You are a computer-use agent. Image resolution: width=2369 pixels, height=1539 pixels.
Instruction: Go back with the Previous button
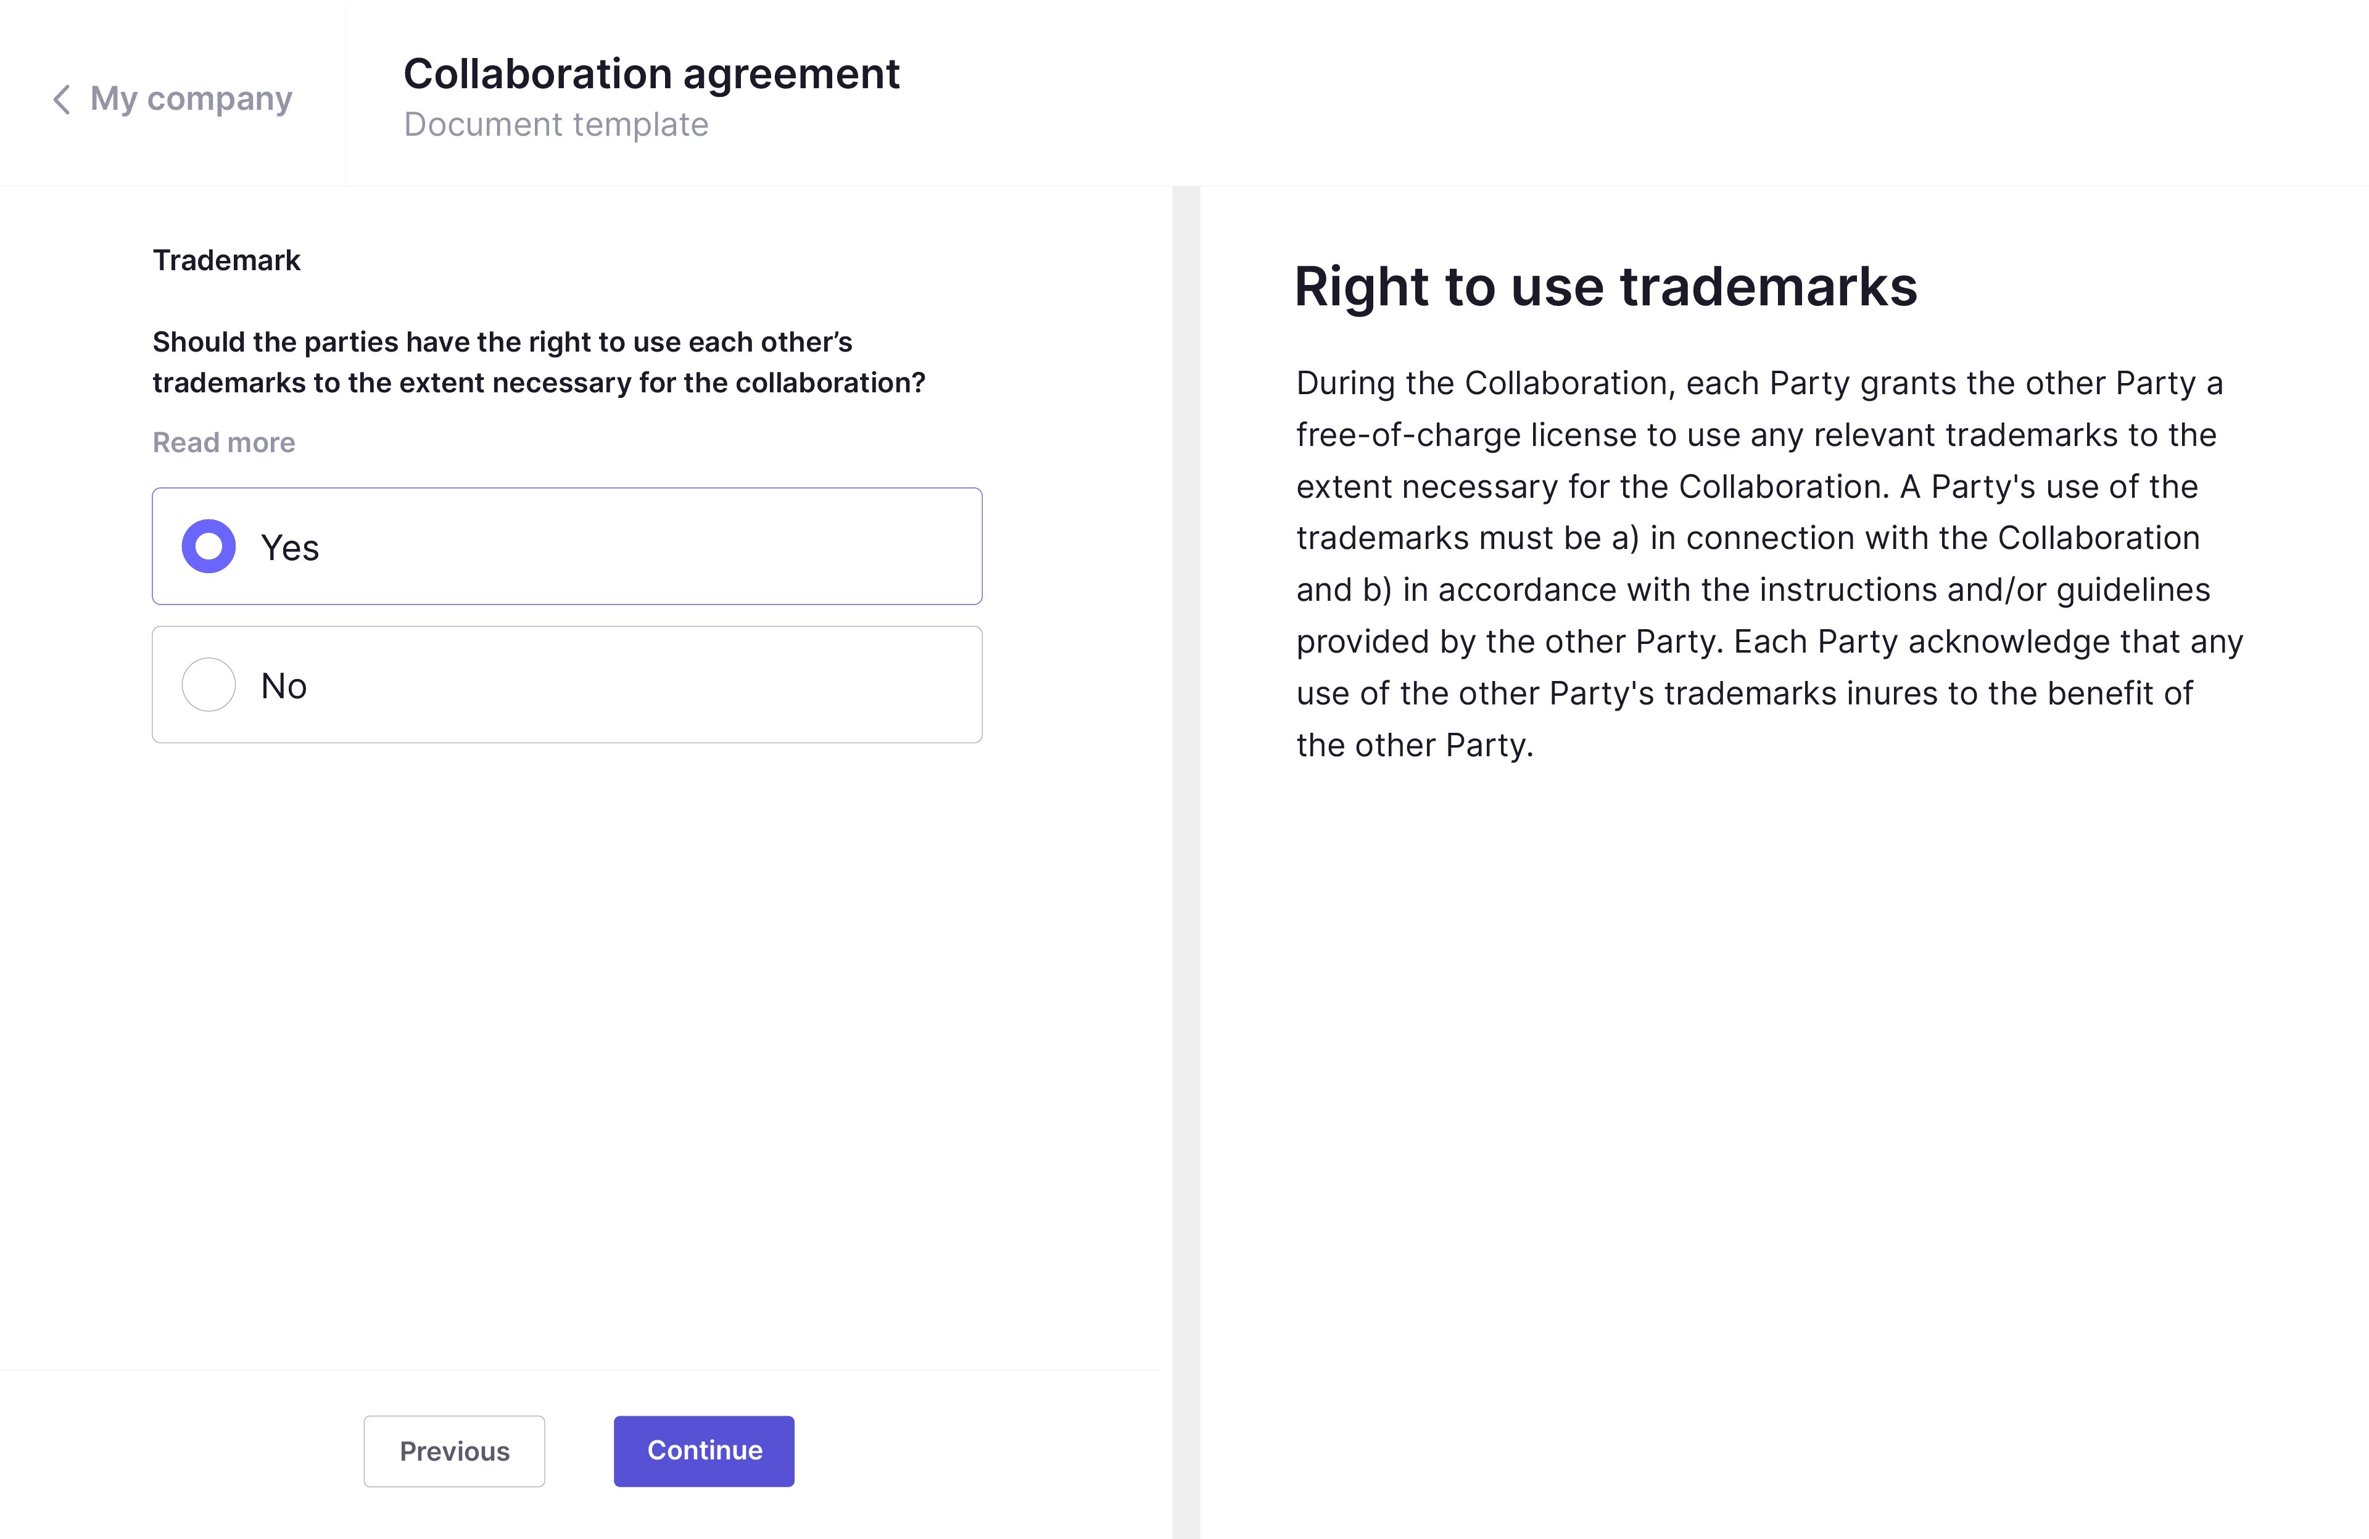tap(453, 1450)
